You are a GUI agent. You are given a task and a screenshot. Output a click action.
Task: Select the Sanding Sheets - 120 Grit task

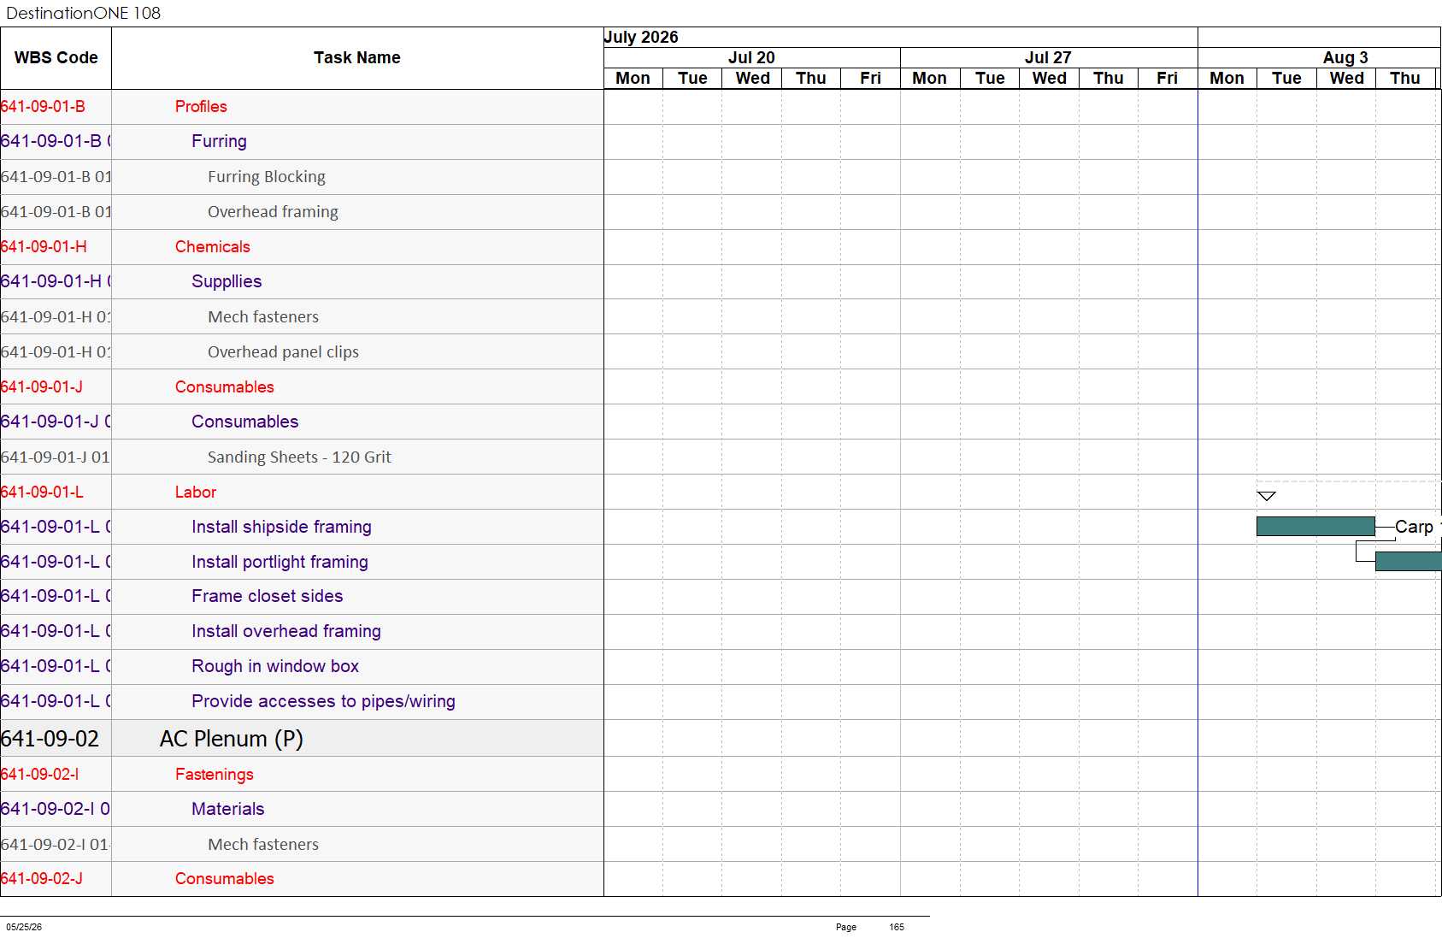[x=299, y=457]
